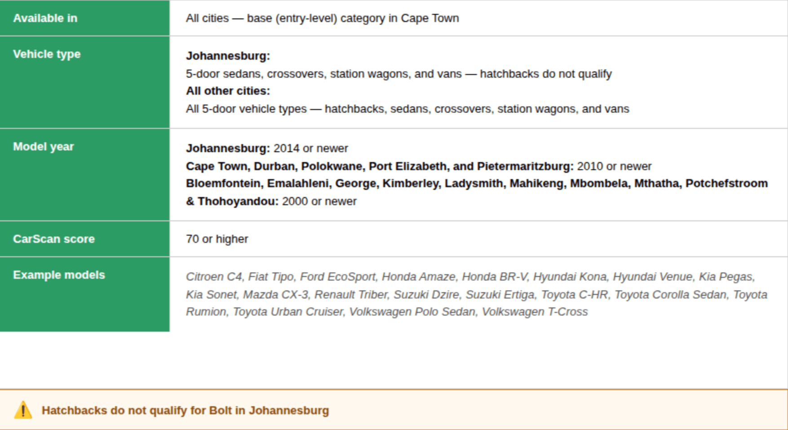Select the 'All 5-door vehicle types' line

pyautogui.click(x=407, y=109)
